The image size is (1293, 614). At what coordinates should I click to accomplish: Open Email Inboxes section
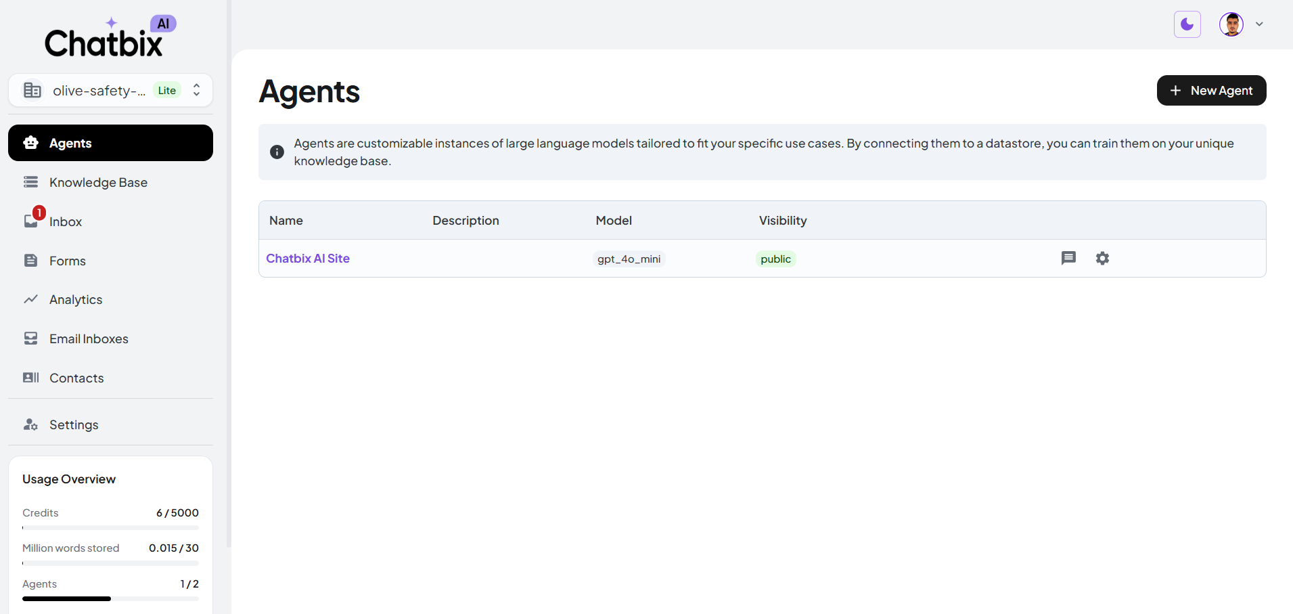pos(89,338)
